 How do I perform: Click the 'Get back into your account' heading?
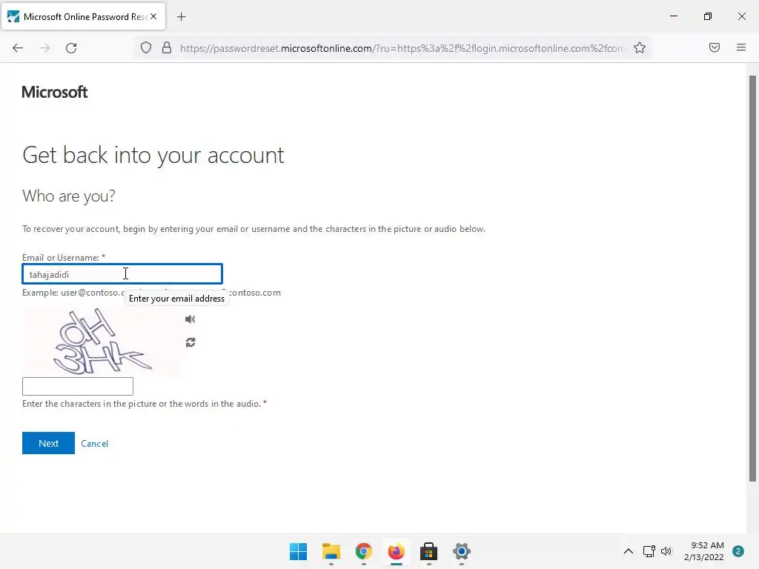(x=153, y=156)
